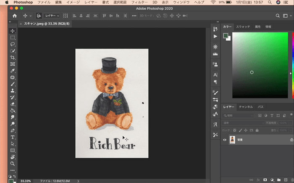Image resolution: width=294 pixels, height=183 pixels.
Task: Select the Spot Healing Brush tool
Action: [x=13, y=77]
